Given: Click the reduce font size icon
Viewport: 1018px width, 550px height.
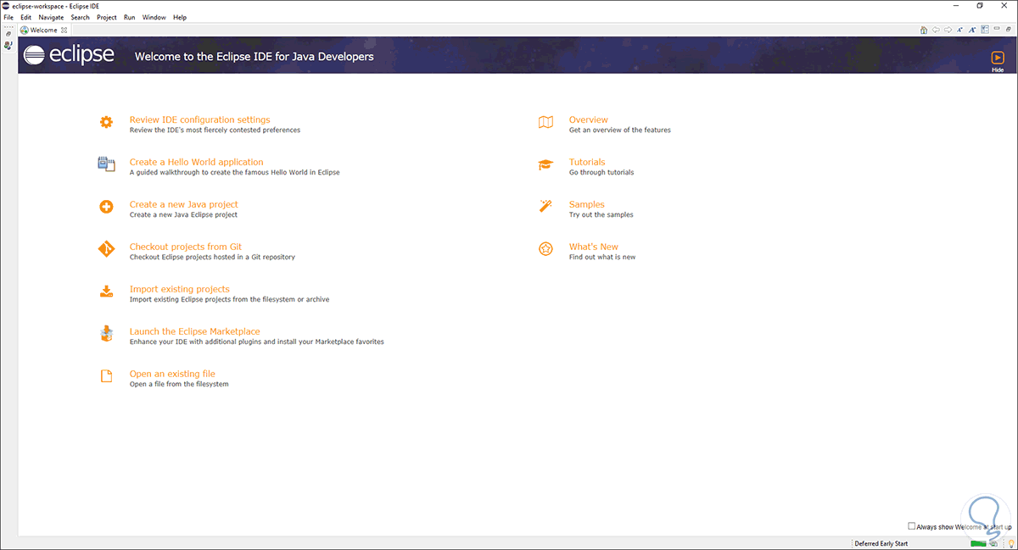Looking at the screenshot, I should (x=959, y=30).
